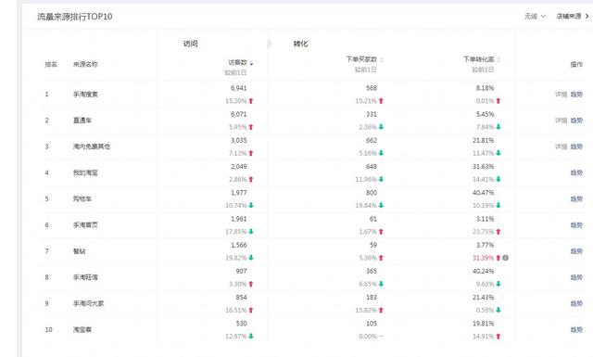Select the 转化 header tab

300,44
